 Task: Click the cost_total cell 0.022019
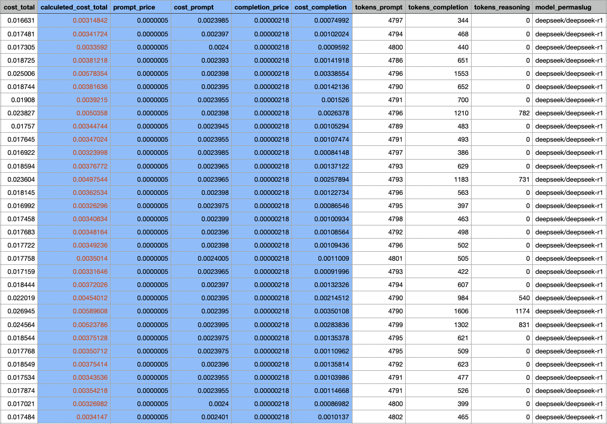coord(19,298)
